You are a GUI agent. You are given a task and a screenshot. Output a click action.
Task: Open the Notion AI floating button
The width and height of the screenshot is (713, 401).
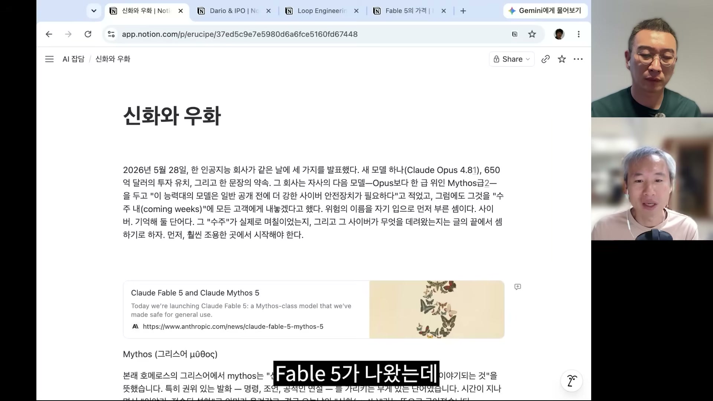click(x=572, y=381)
